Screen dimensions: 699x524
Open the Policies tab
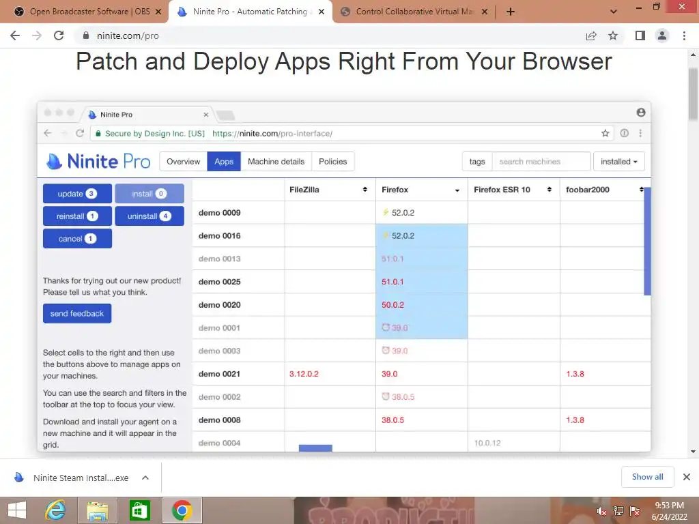click(332, 161)
